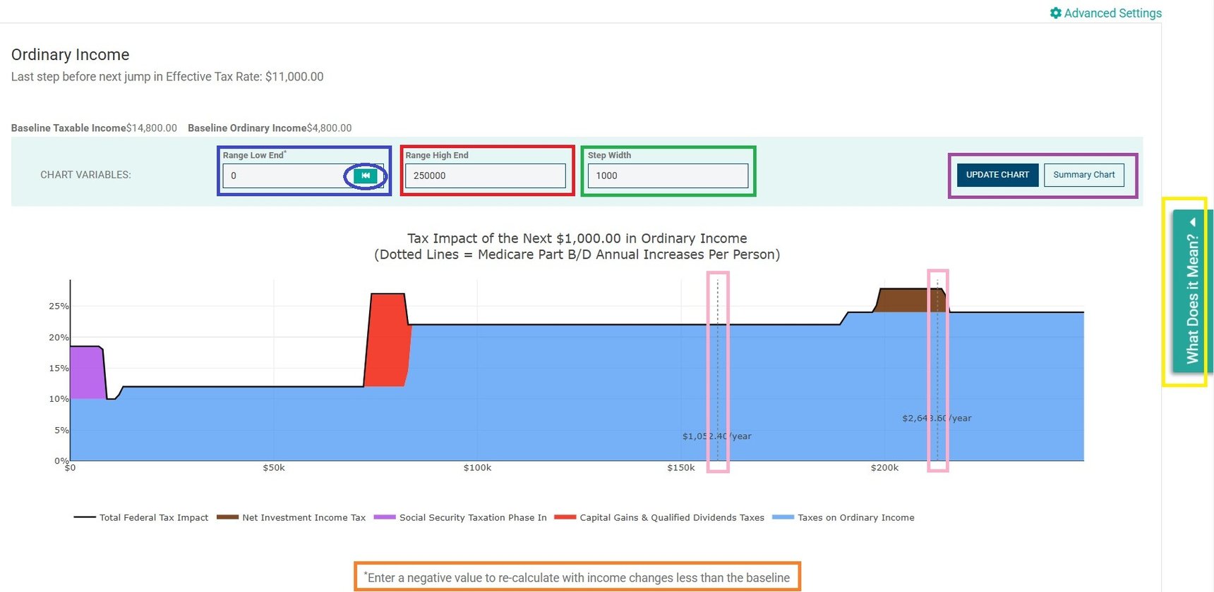
Task: Click the $2,643.60/year chart annotation
Action: coord(937,418)
